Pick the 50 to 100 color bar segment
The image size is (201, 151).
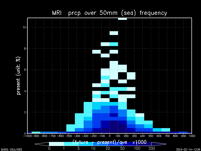pos(129,144)
